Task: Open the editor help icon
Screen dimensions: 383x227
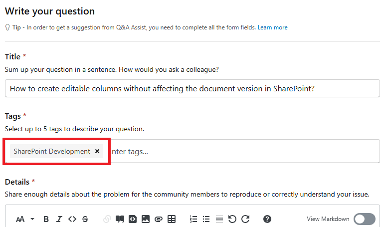Action: coord(267,219)
